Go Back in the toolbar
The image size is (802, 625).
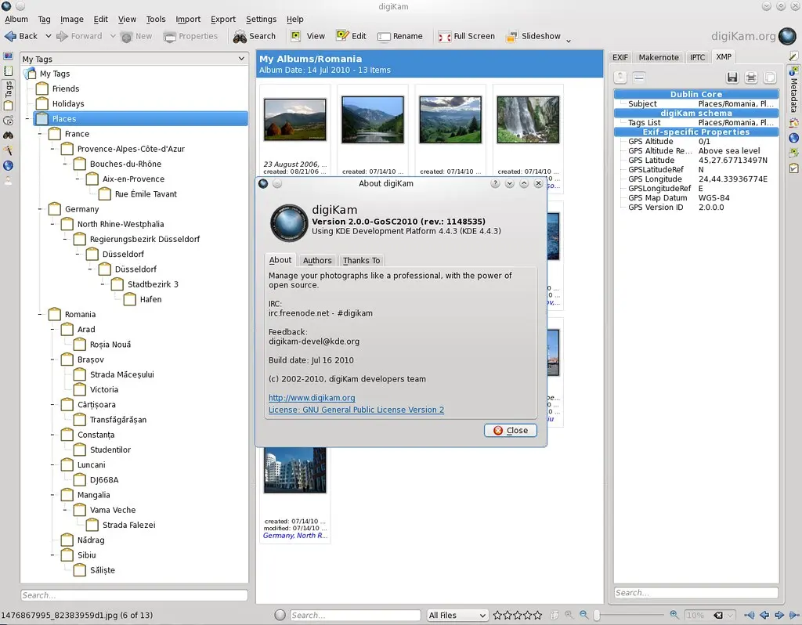coord(21,36)
